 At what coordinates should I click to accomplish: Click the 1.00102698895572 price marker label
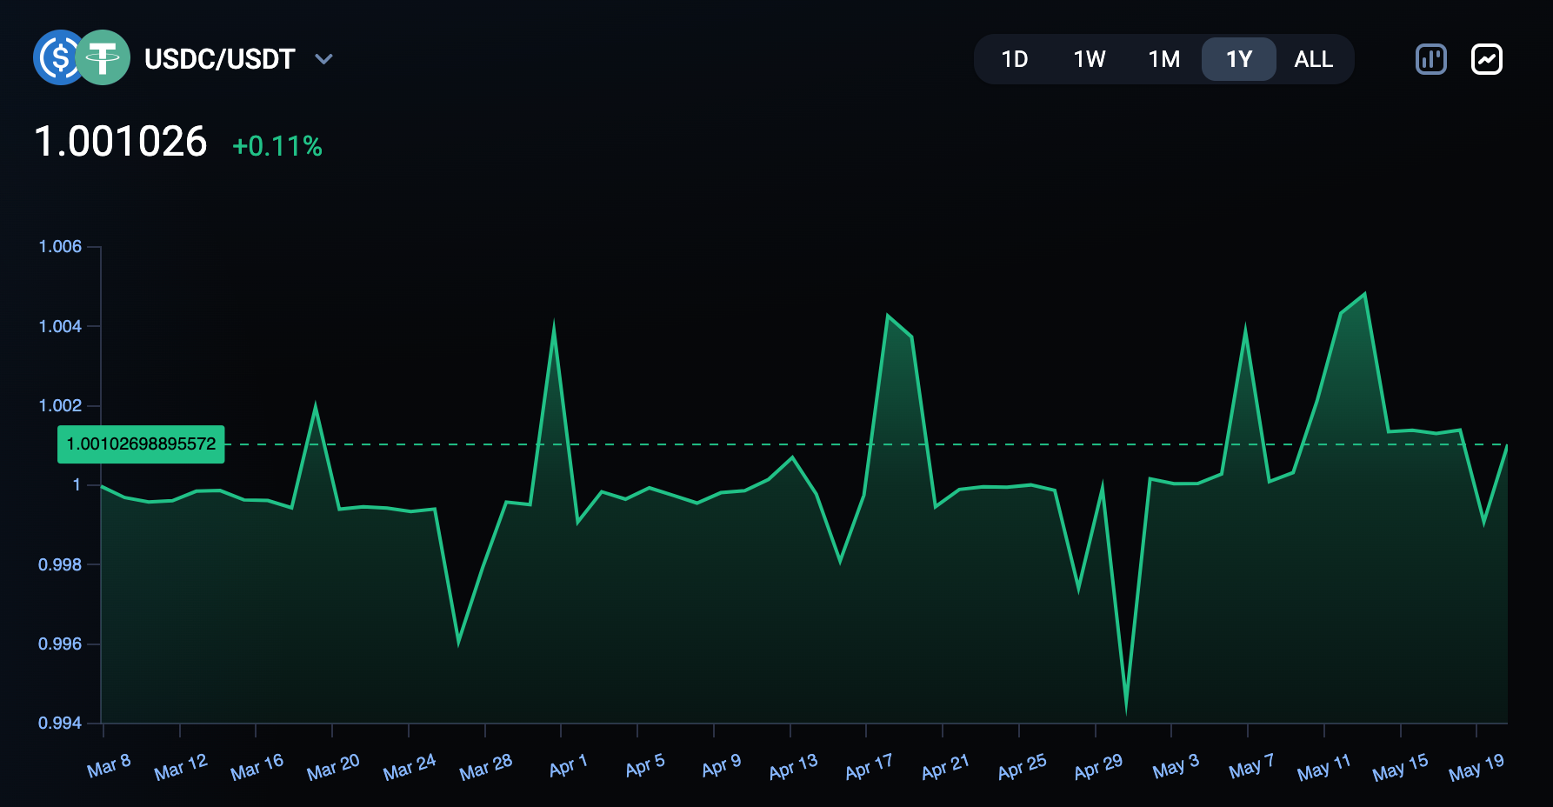(141, 444)
